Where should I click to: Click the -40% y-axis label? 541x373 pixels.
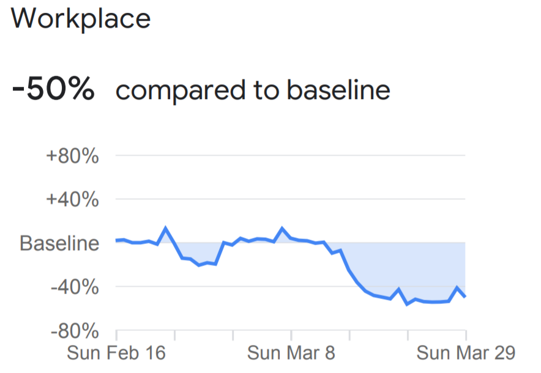75,287
